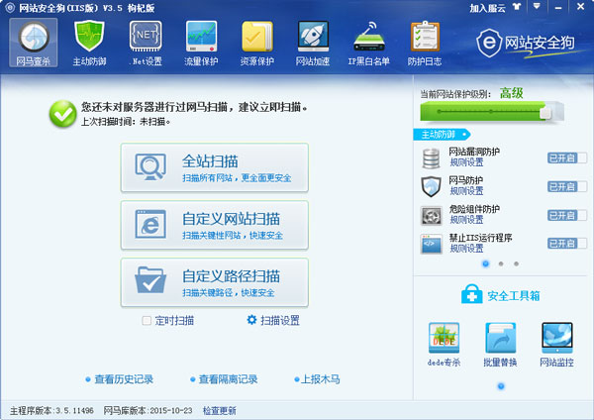Screen dimensions: 594x420
Task: Select the third protection page dot
Action: pyautogui.click(x=516, y=263)
